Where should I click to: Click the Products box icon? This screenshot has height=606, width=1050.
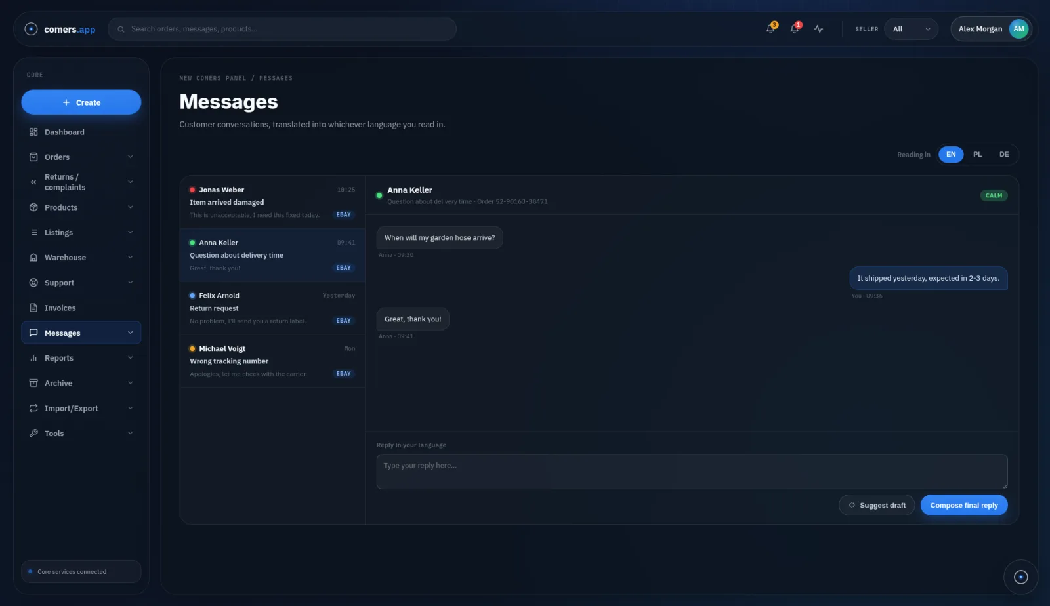click(x=33, y=207)
